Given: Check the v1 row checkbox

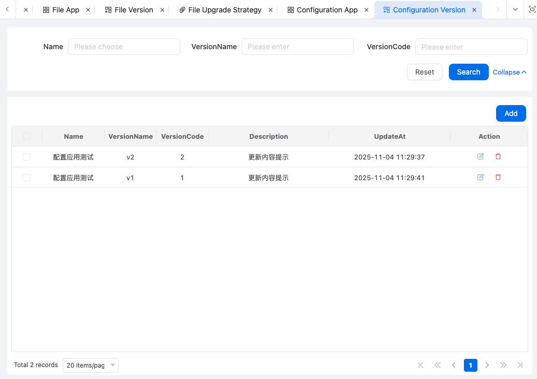Looking at the screenshot, I should [27, 178].
